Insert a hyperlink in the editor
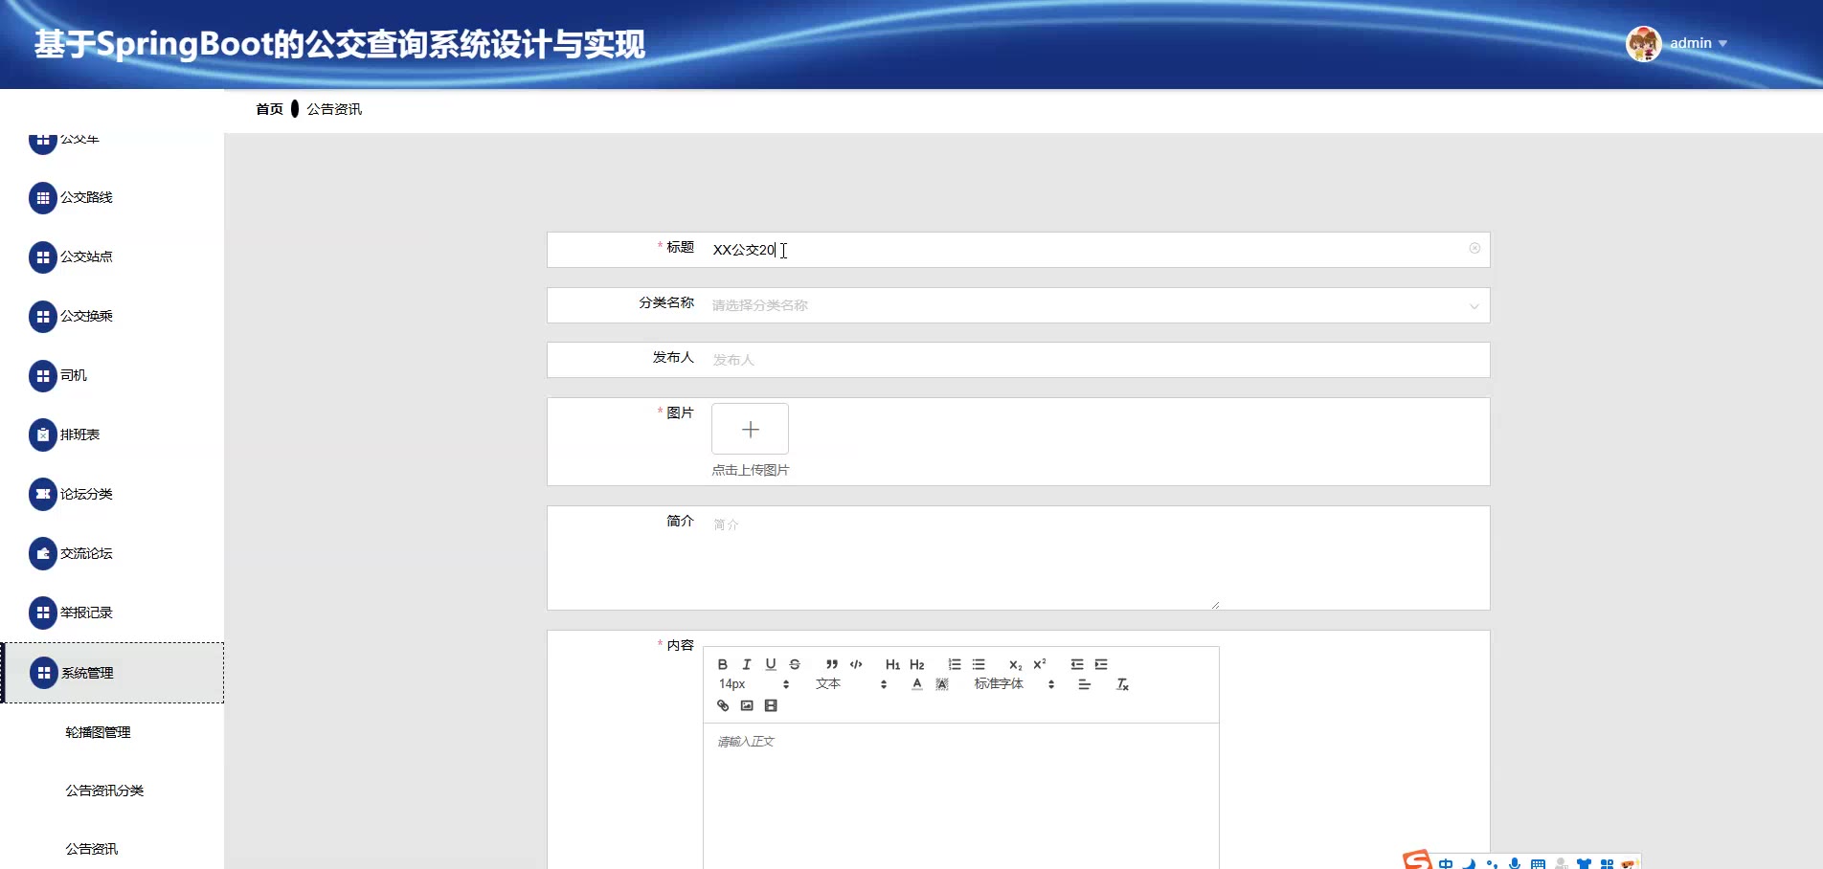Image resolution: width=1823 pixels, height=869 pixels. click(x=723, y=705)
